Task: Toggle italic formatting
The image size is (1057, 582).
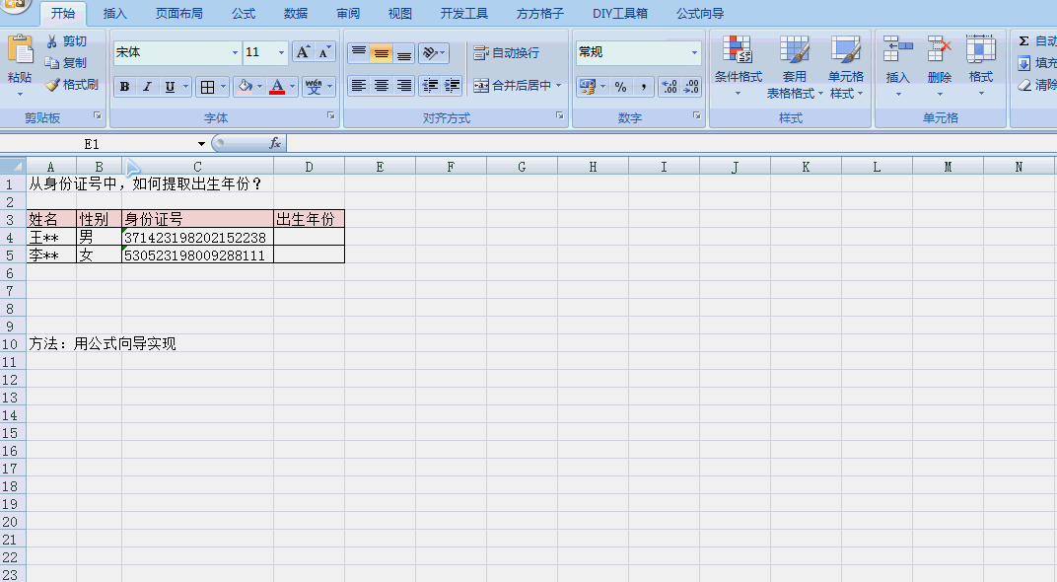Action: pos(147,87)
